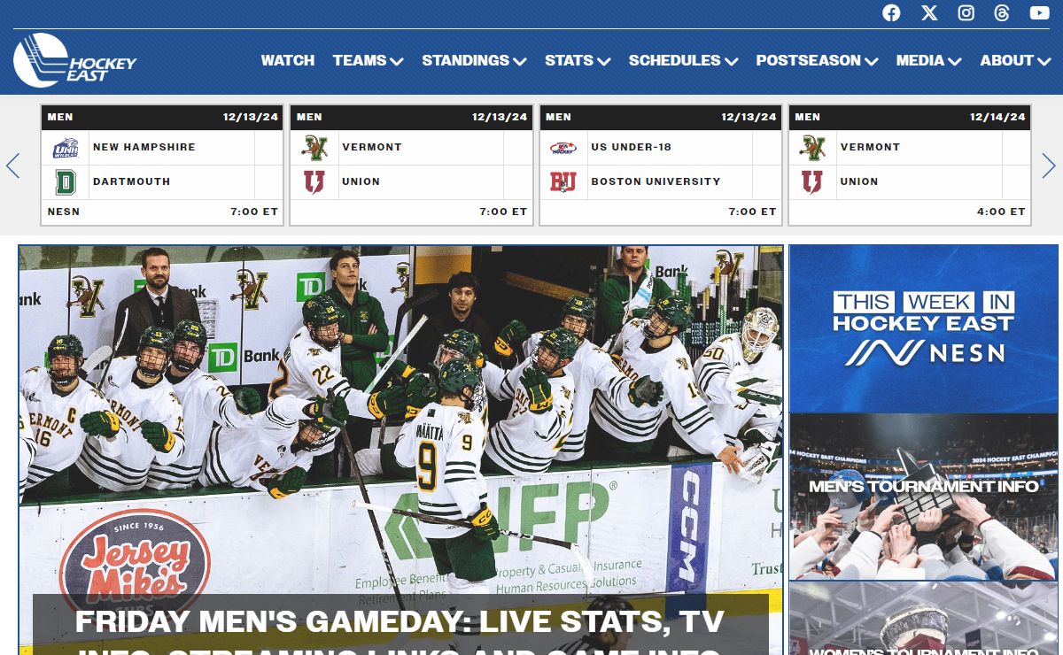Open Men's Tournament Info tile
1063x655 pixels.
click(x=923, y=496)
